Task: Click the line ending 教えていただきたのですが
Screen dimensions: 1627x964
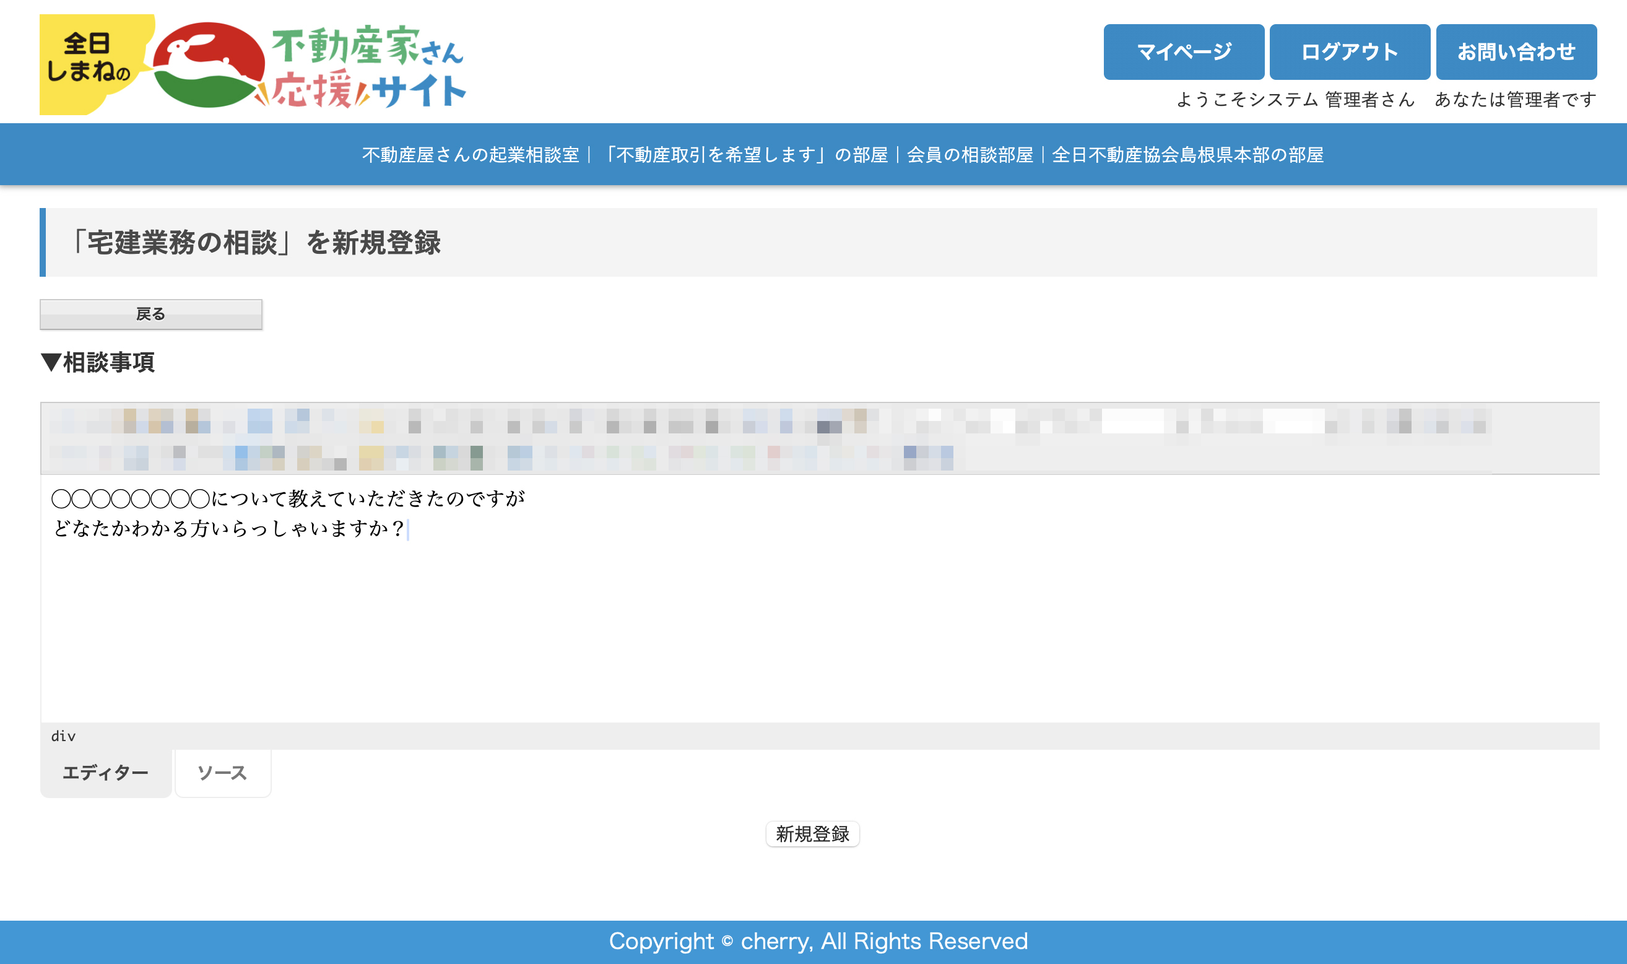Action: tap(289, 498)
